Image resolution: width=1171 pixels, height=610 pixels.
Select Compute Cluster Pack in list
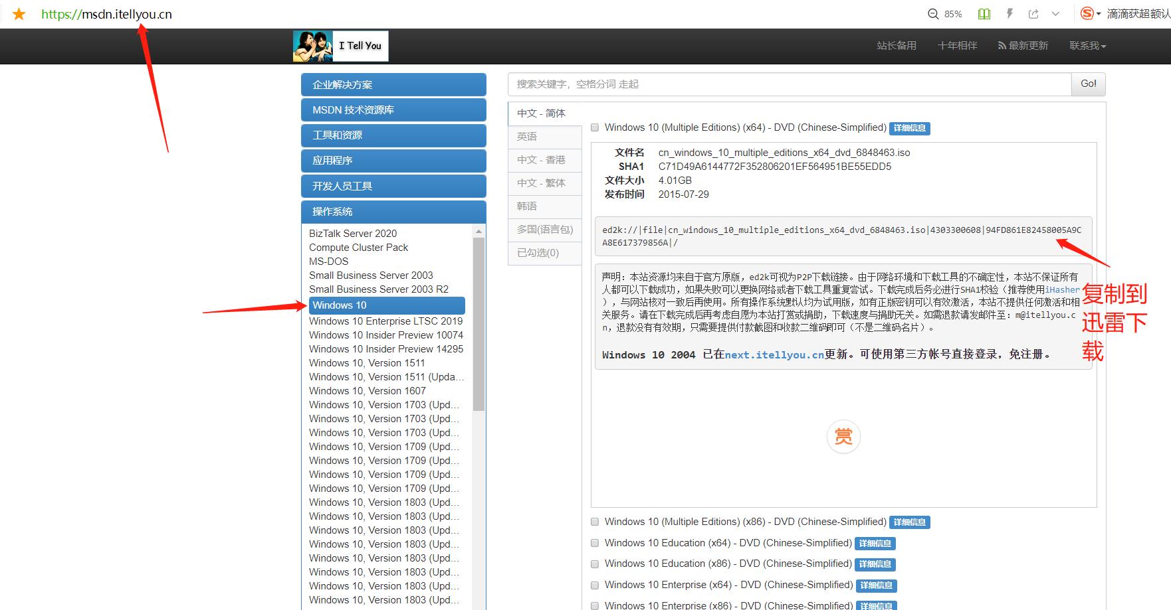358,248
